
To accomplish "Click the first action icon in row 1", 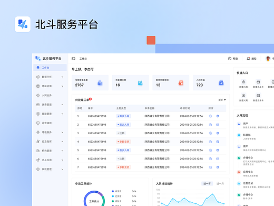I will coord(210,116).
